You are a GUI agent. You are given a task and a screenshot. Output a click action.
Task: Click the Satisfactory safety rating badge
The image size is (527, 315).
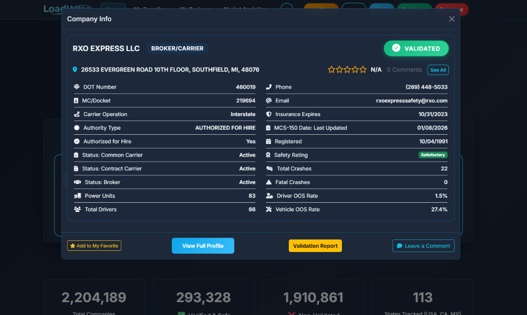pyautogui.click(x=433, y=155)
